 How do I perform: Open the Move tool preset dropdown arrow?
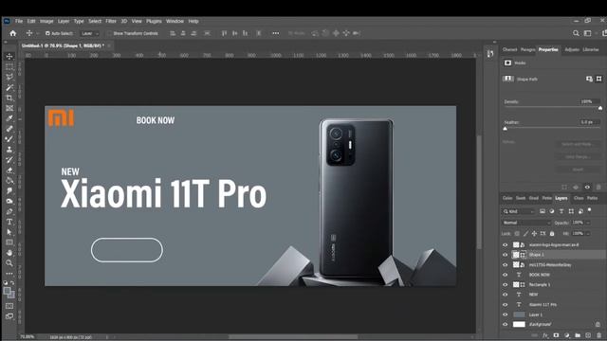pyautogui.click(x=38, y=34)
